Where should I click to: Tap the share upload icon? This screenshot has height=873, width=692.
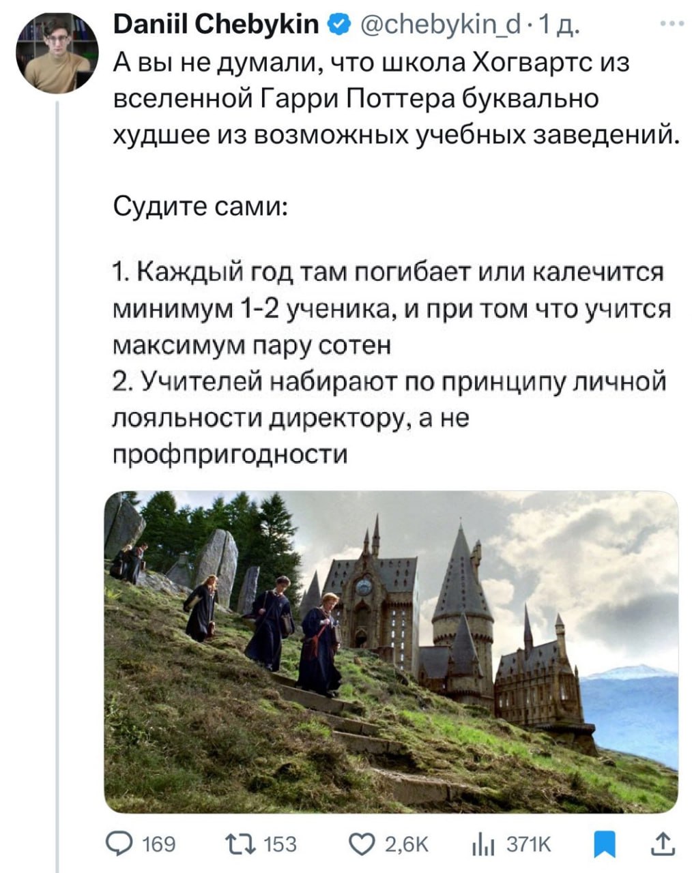point(663,845)
